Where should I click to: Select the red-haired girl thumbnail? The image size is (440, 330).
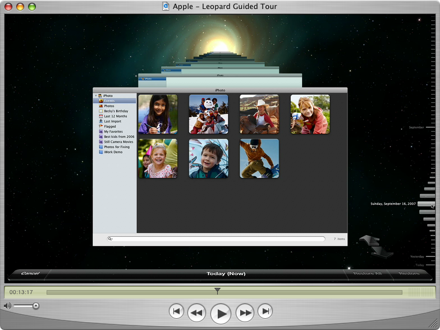pos(310,114)
